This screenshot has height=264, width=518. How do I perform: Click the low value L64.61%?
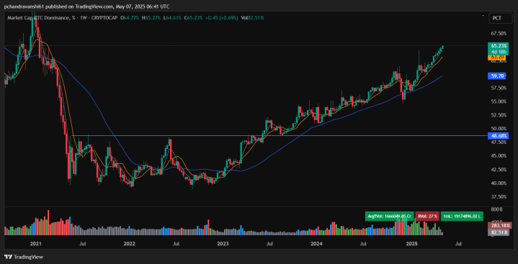pyautogui.click(x=172, y=18)
